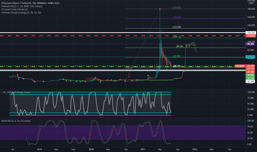This screenshot has width=257, height=152.
Task: Click the _CM_RSI_2_Strategy_Lower pane label
Action: pos(16,92)
